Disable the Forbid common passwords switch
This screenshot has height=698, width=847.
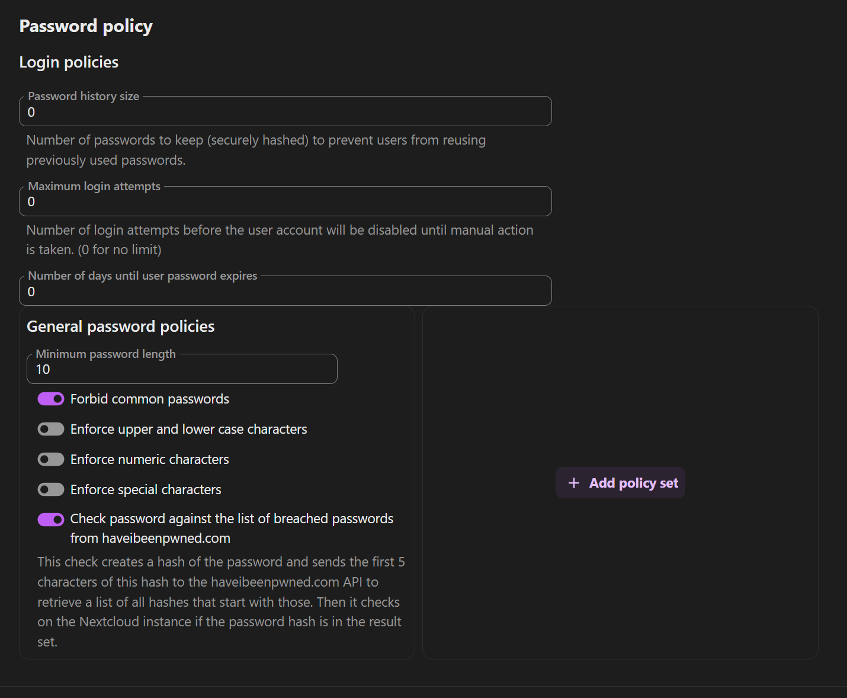(51, 399)
